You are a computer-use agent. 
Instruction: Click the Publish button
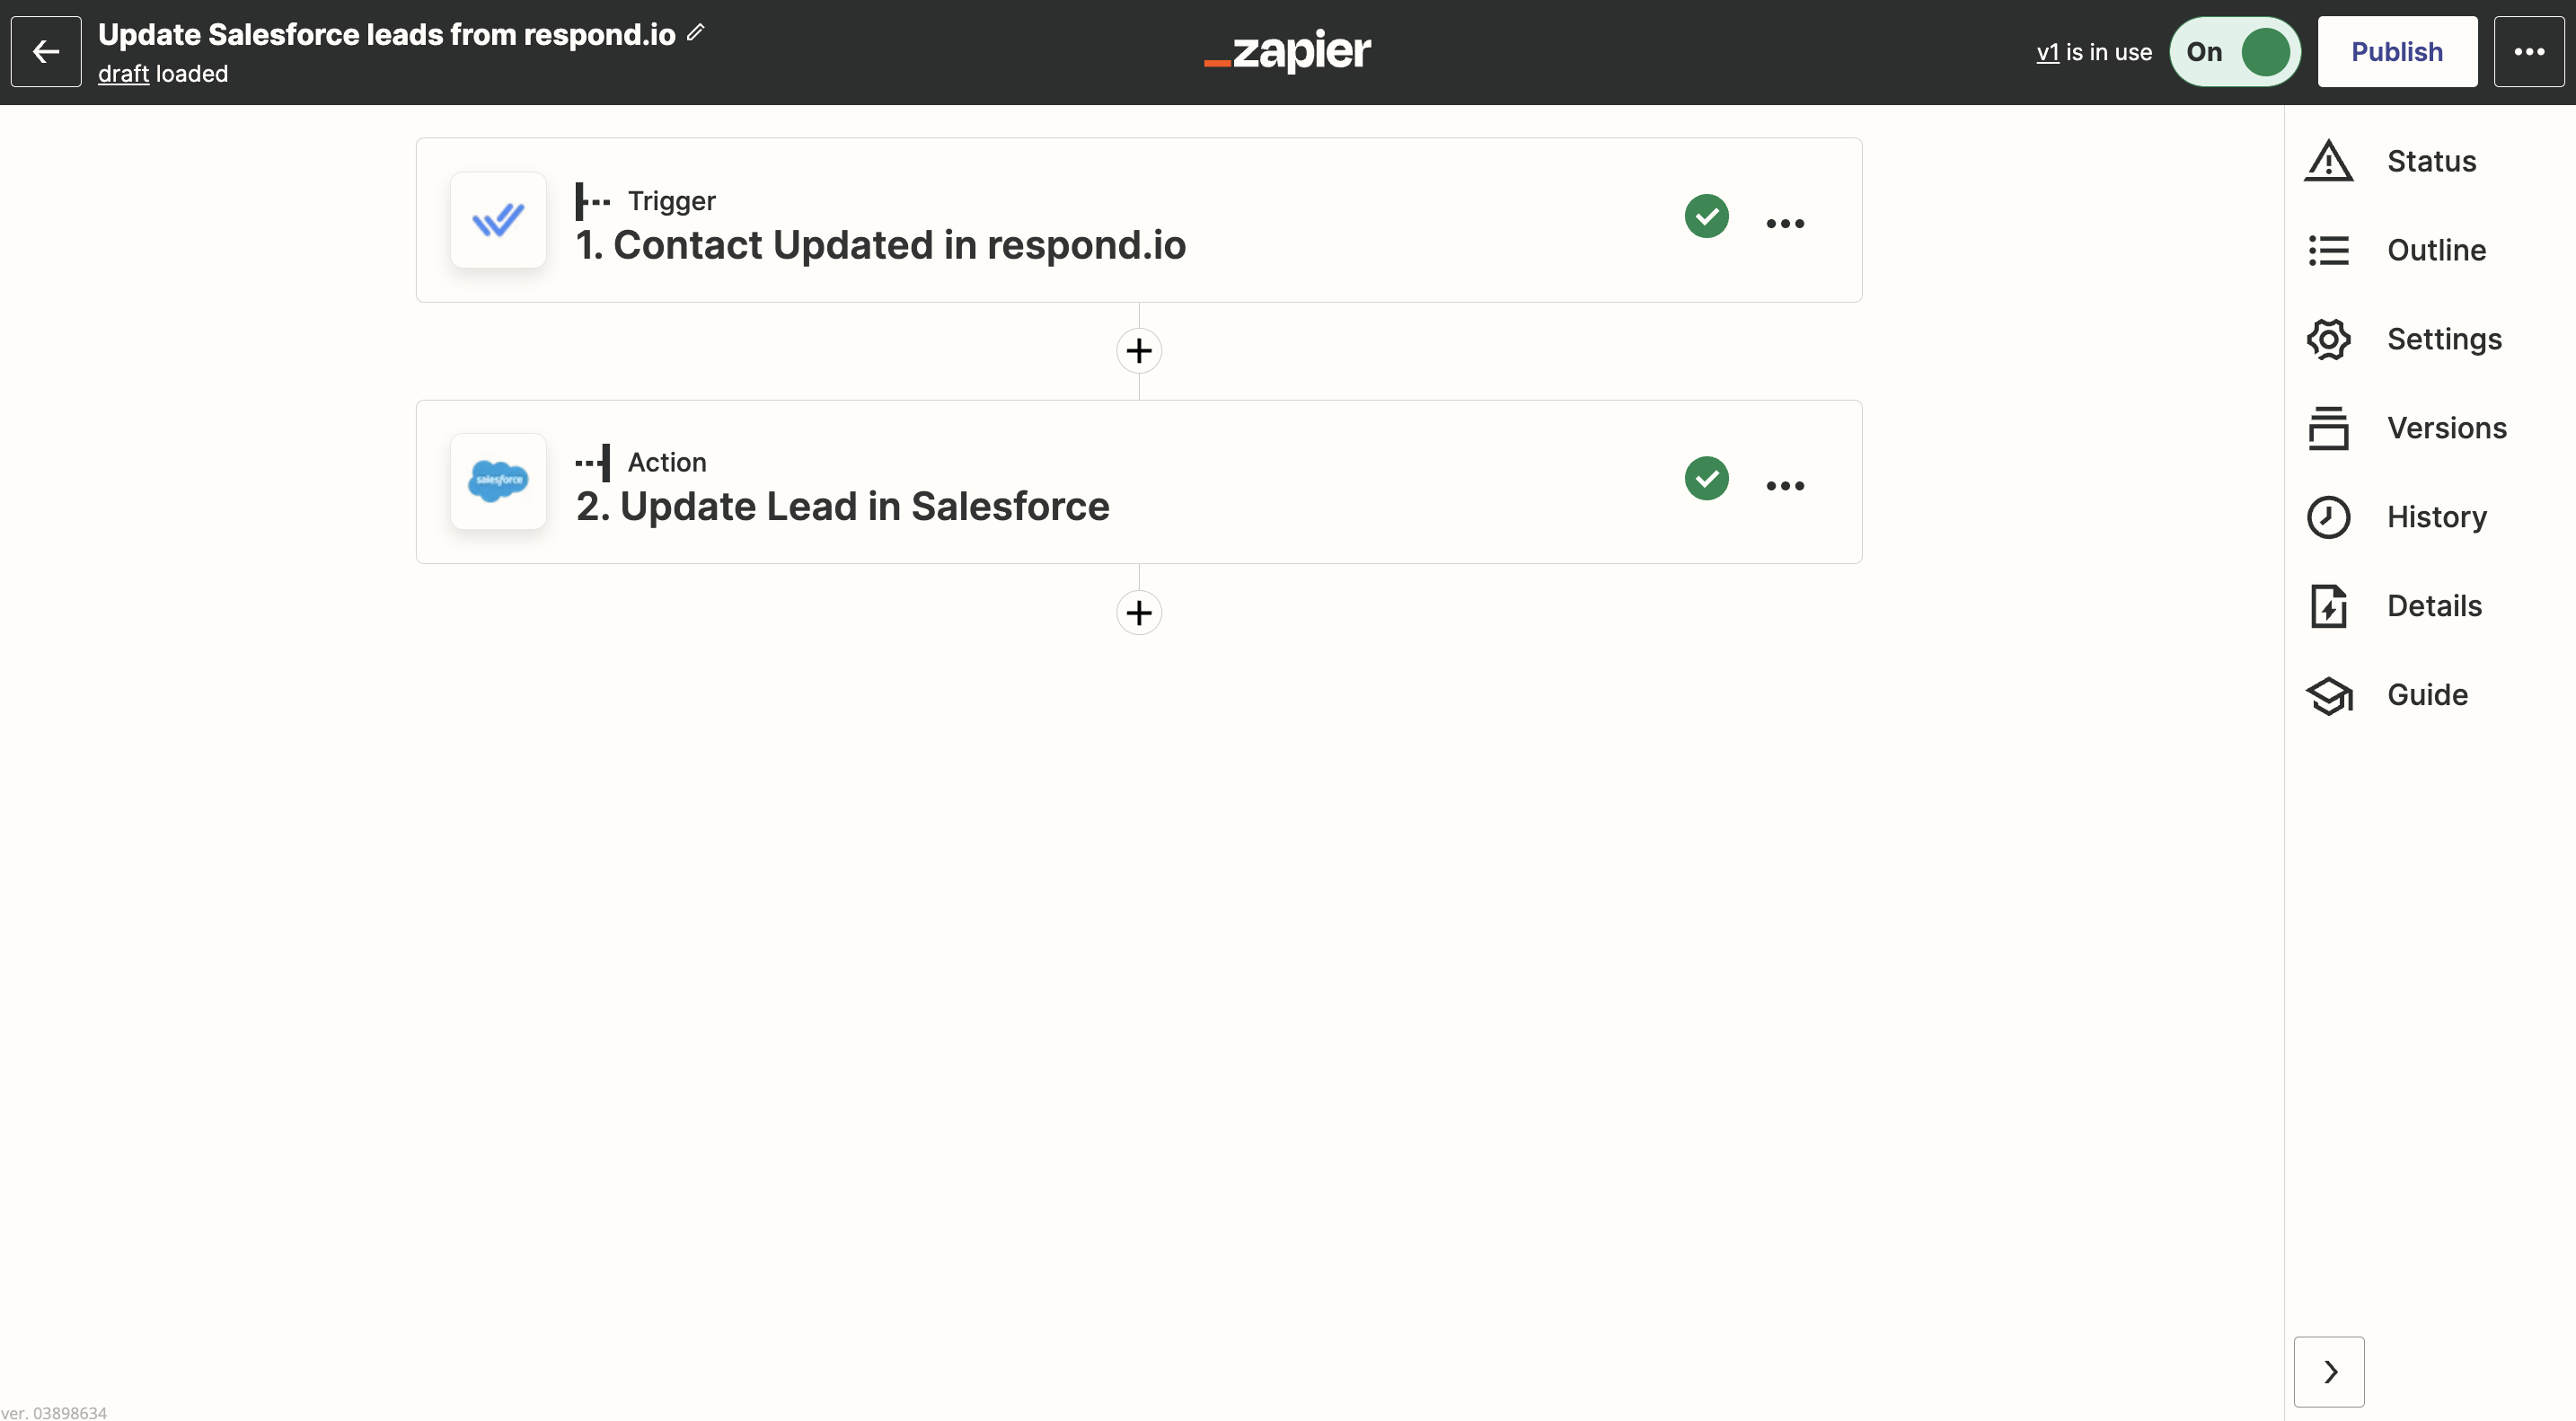[x=2395, y=50]
